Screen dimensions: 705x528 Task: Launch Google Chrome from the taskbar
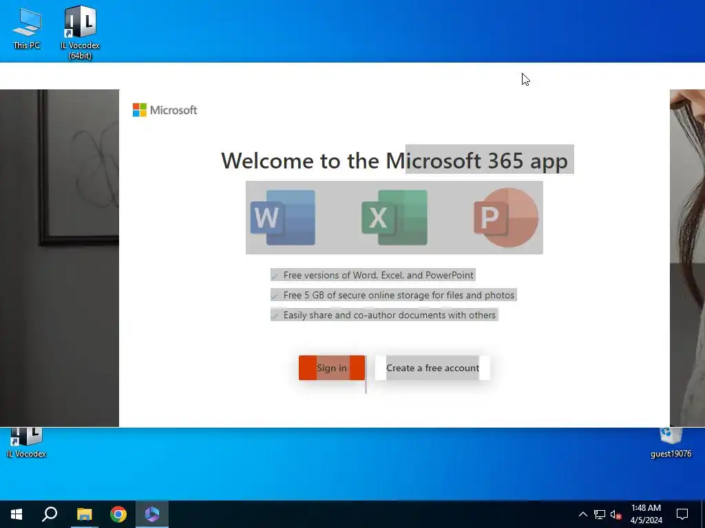click(x=118, y=514)
